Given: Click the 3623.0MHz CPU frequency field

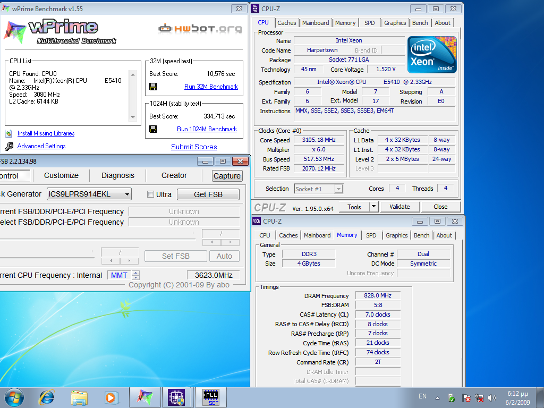Looking at the screenshot, I should coord(214,275).
